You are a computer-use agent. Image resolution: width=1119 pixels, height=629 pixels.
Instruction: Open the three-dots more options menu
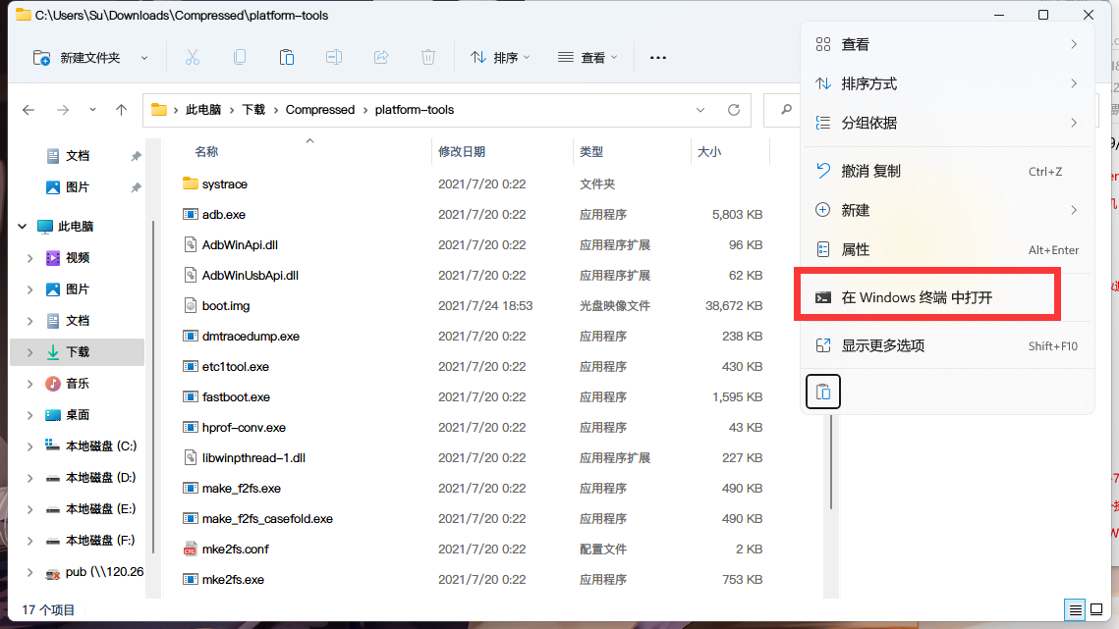(658, 58)
